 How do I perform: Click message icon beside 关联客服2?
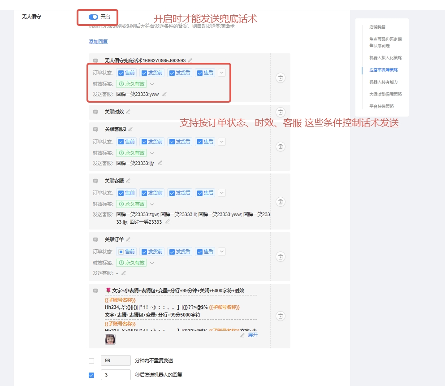(95, 130)
